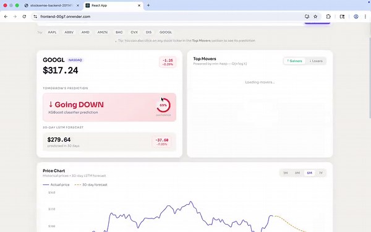Viewport: 371px width, 232px height.
Task: Click the GOOGL ticker heading in card
Action: [x=54, y=60]
